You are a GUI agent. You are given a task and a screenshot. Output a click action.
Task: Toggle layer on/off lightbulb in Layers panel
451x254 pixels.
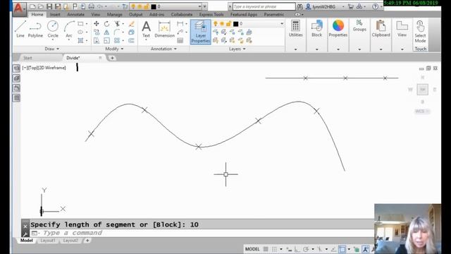[x=216, y=23]
